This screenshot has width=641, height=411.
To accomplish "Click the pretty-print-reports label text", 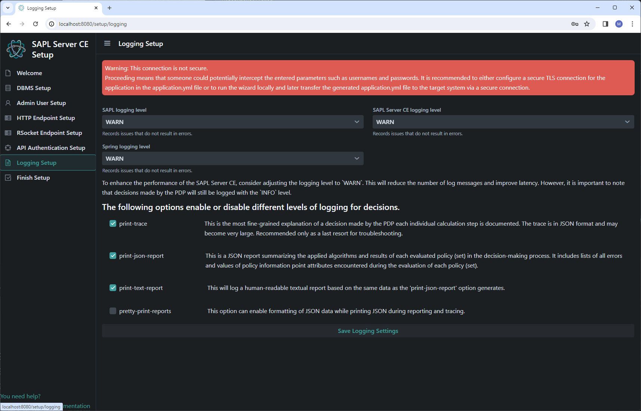I will click(145, 311).
